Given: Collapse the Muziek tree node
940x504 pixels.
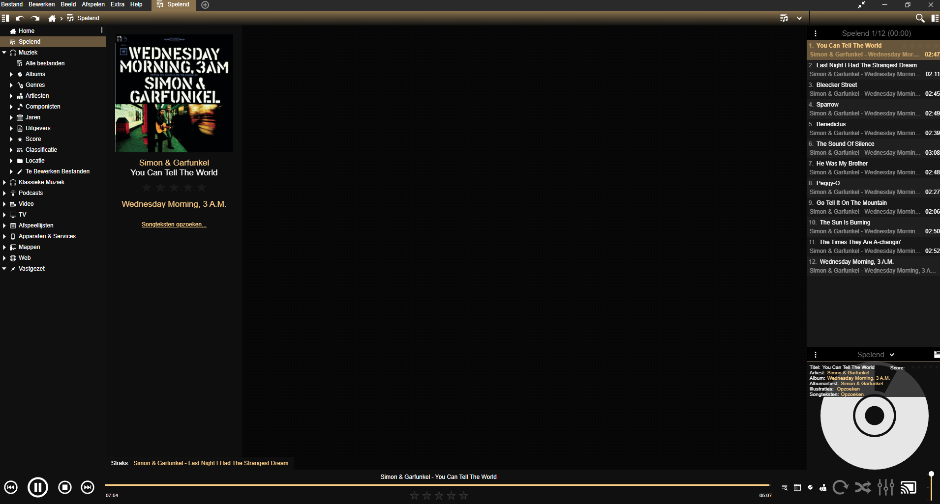Looking at the screenshot, I should (4, 53).
